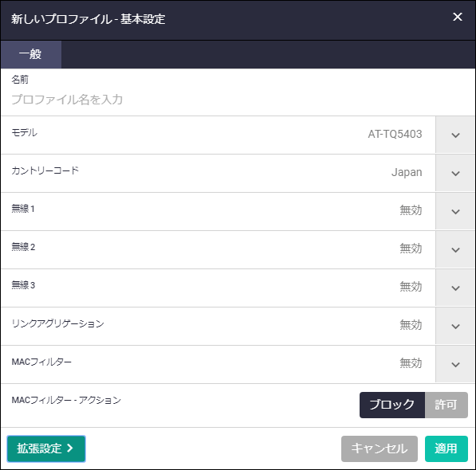Expand the MACフィルター chevron arrow
The image size is (476, 470).
coord(455,364)
